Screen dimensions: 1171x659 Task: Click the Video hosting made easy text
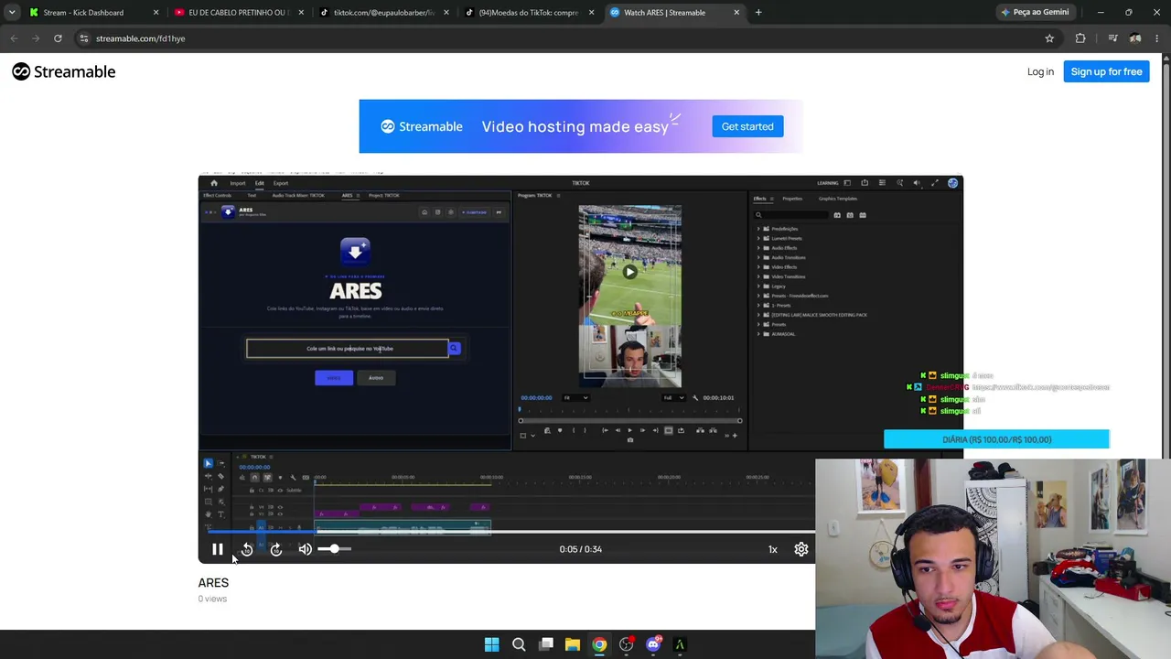tap(575, 126)
